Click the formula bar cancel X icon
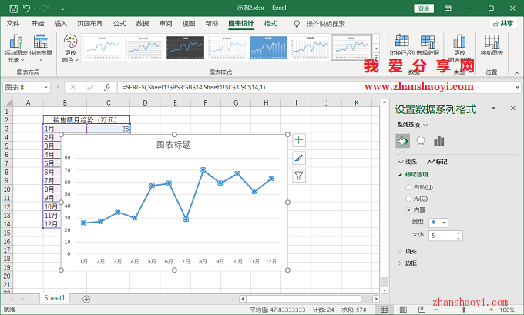 click(73, 88)
